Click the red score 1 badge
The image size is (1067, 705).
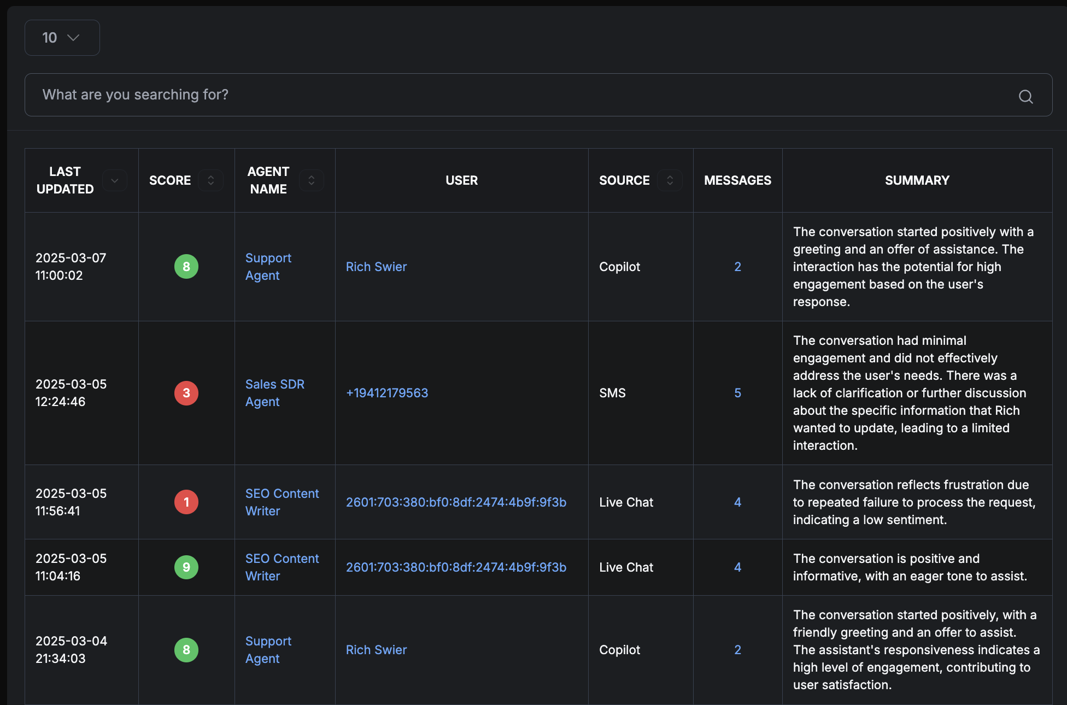[x=186, y=502]
